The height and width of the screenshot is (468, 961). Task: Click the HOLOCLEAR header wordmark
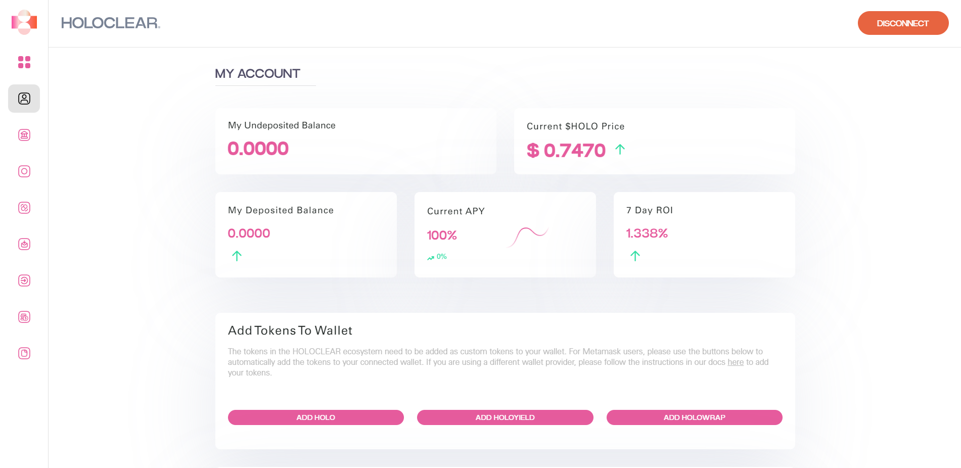pyautogui.click(x=111, y=23)
